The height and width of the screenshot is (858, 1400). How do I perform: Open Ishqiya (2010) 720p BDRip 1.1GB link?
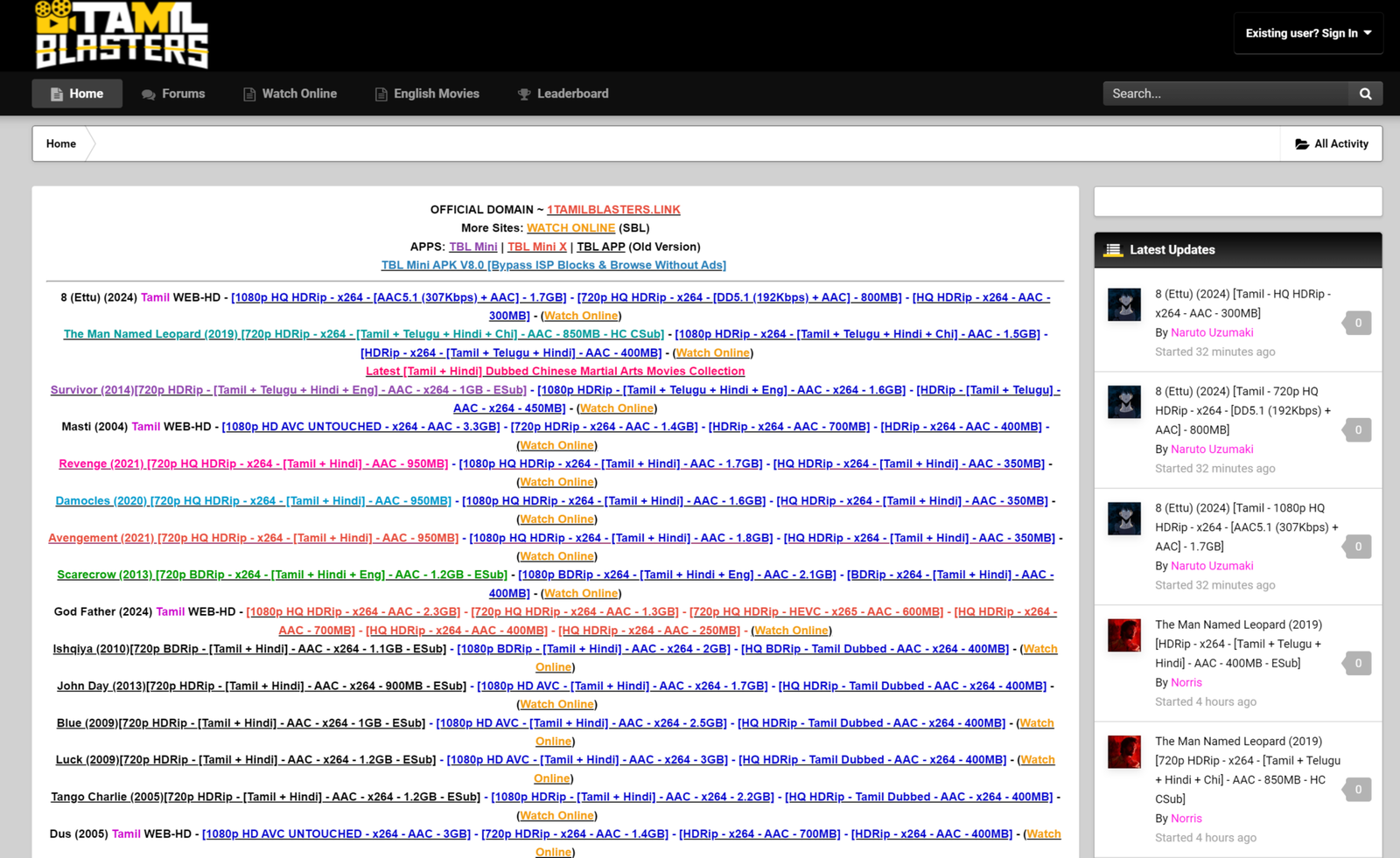pyautogui.click(x=249, y=649)
